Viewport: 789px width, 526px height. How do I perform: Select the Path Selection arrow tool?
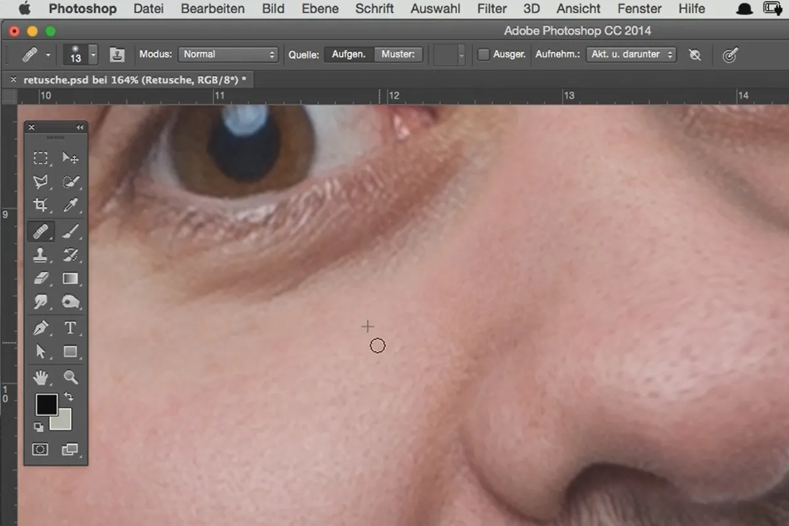coord(41,352)
